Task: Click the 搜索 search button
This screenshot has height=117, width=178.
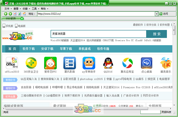Action: pos(157,34)
